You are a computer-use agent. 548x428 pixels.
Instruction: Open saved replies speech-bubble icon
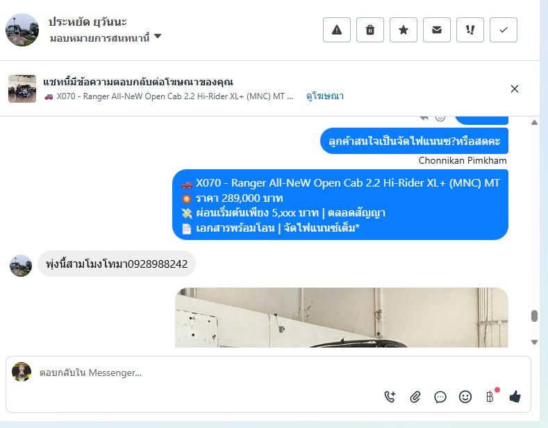(x=440, y=397)
